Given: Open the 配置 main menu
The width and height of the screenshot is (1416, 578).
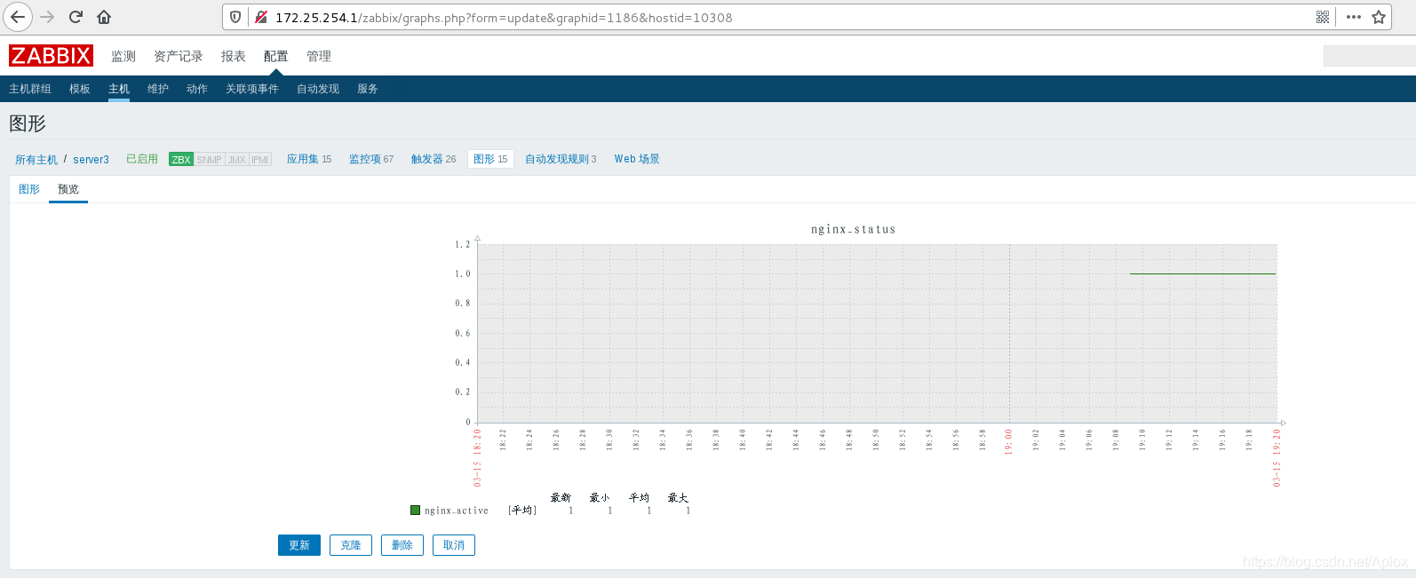Looking at the screenshot, I should 276,56.
